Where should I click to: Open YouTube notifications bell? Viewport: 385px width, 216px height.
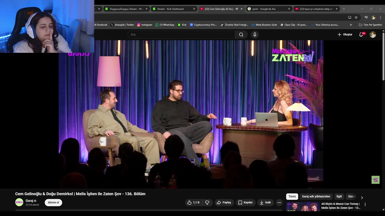[x=362, y=34]
